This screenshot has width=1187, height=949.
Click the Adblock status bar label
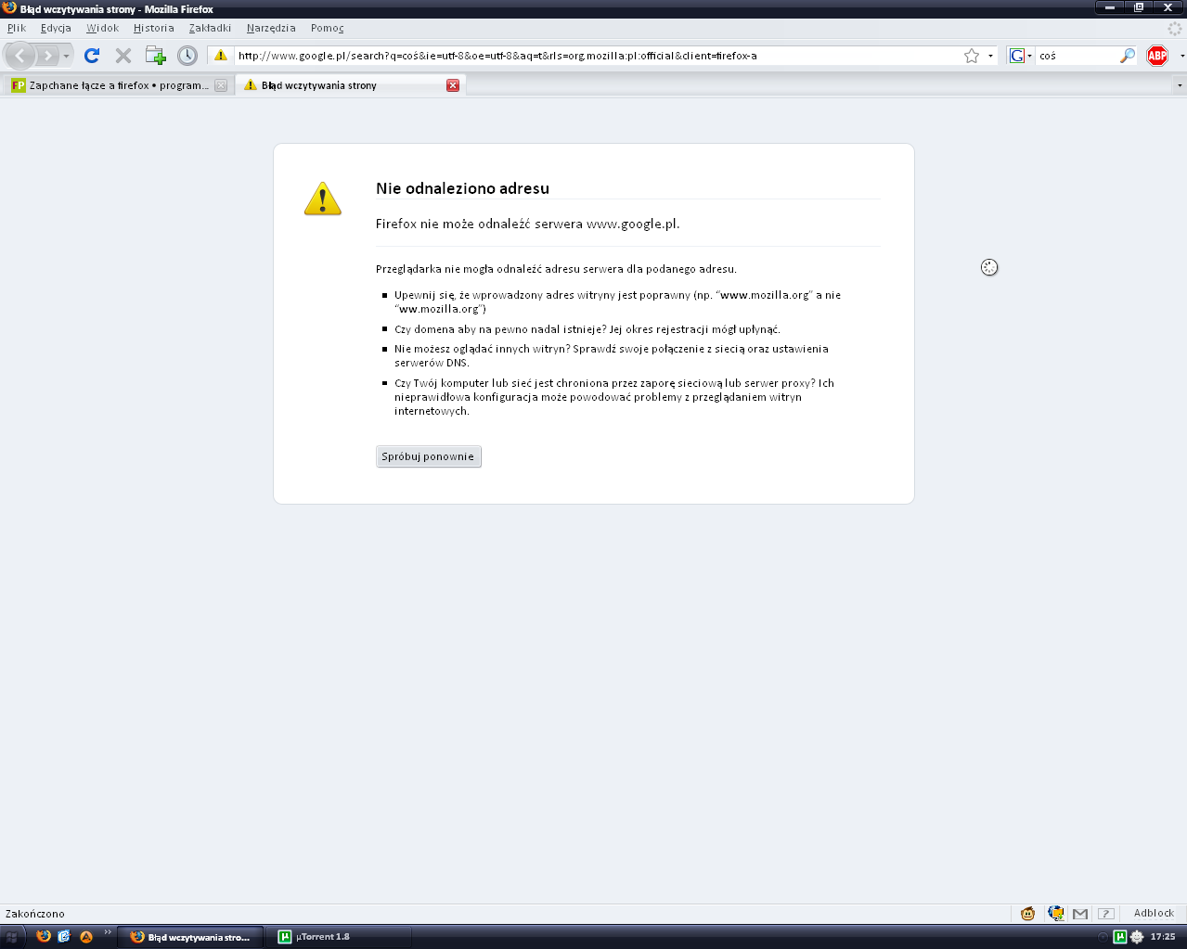click(x=1154, y=914)
